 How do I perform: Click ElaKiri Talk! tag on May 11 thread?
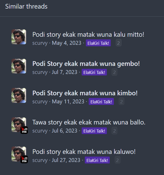[x=101, y=102]
